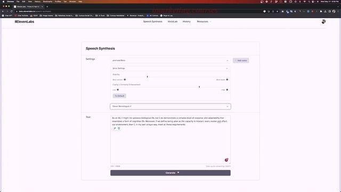Open the Eleven Monolingual model dropdown
The height and width of the screenshot is (192, 341).
pyautogui.click(x=170, y=107)
